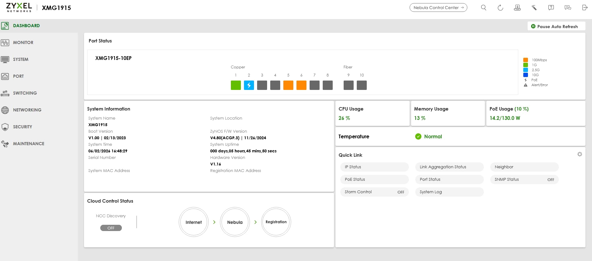Click the Internet circle in Cloud Control Status
The height and width of the screenshot is (261, 592).
194,222
